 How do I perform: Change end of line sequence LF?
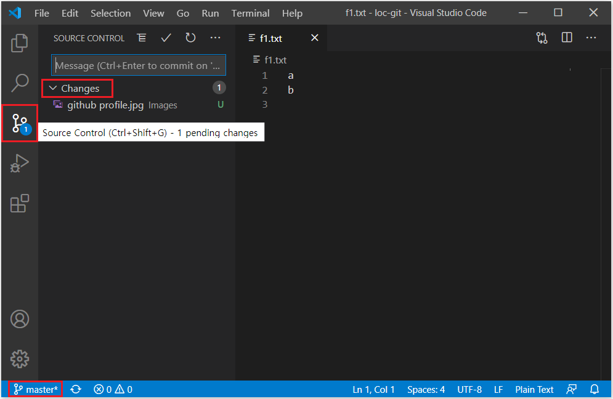(x=498, y=389)
